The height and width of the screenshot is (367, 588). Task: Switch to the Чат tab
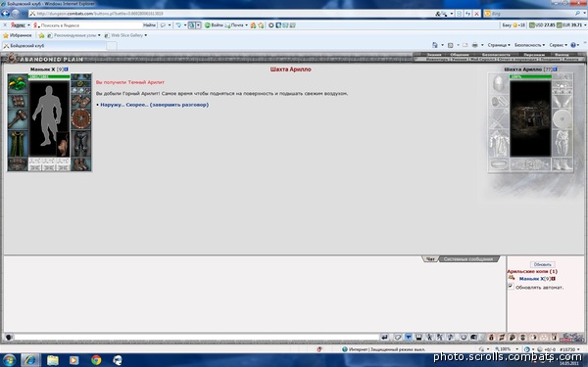[x=430, y=259]
